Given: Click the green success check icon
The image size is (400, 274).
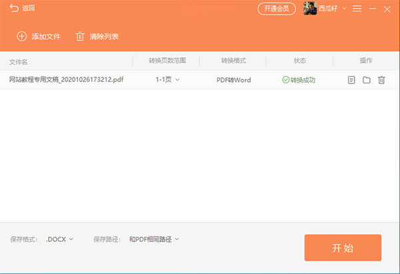Looking at the screenshot, I should click(x=286, y=80).
